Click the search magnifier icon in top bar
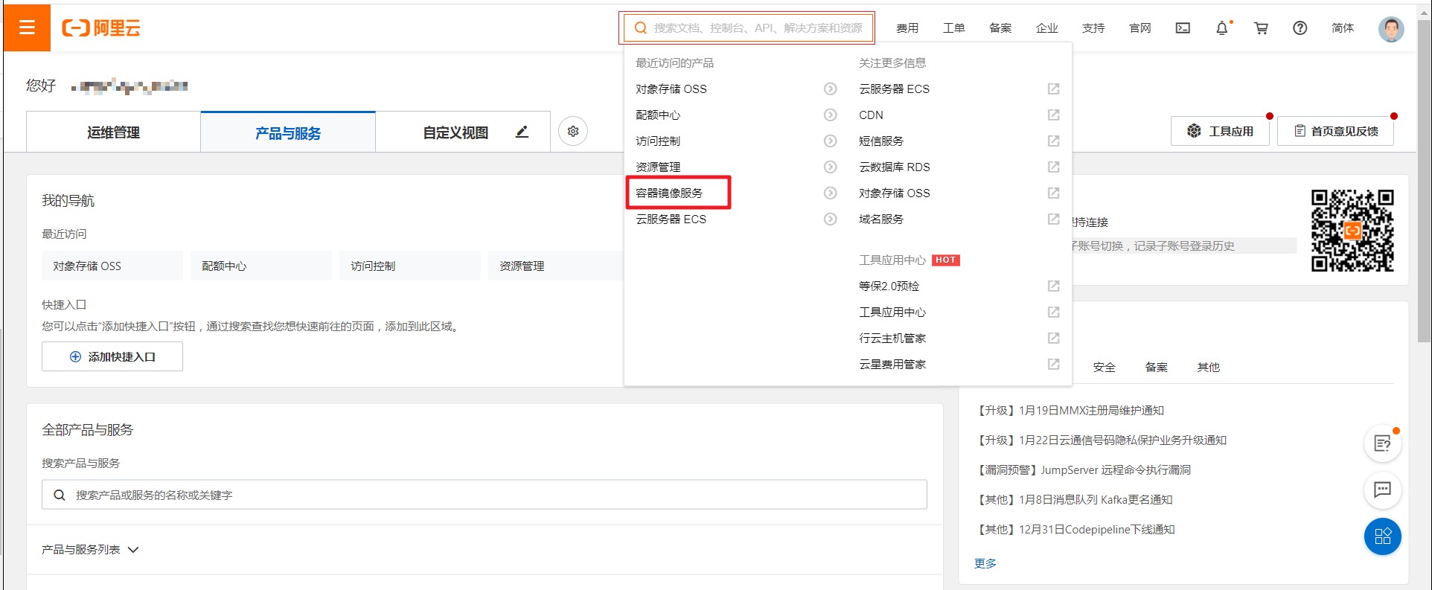Viewport: 1432px width, 590px height. pyautogui.click(x=640, y=28)
